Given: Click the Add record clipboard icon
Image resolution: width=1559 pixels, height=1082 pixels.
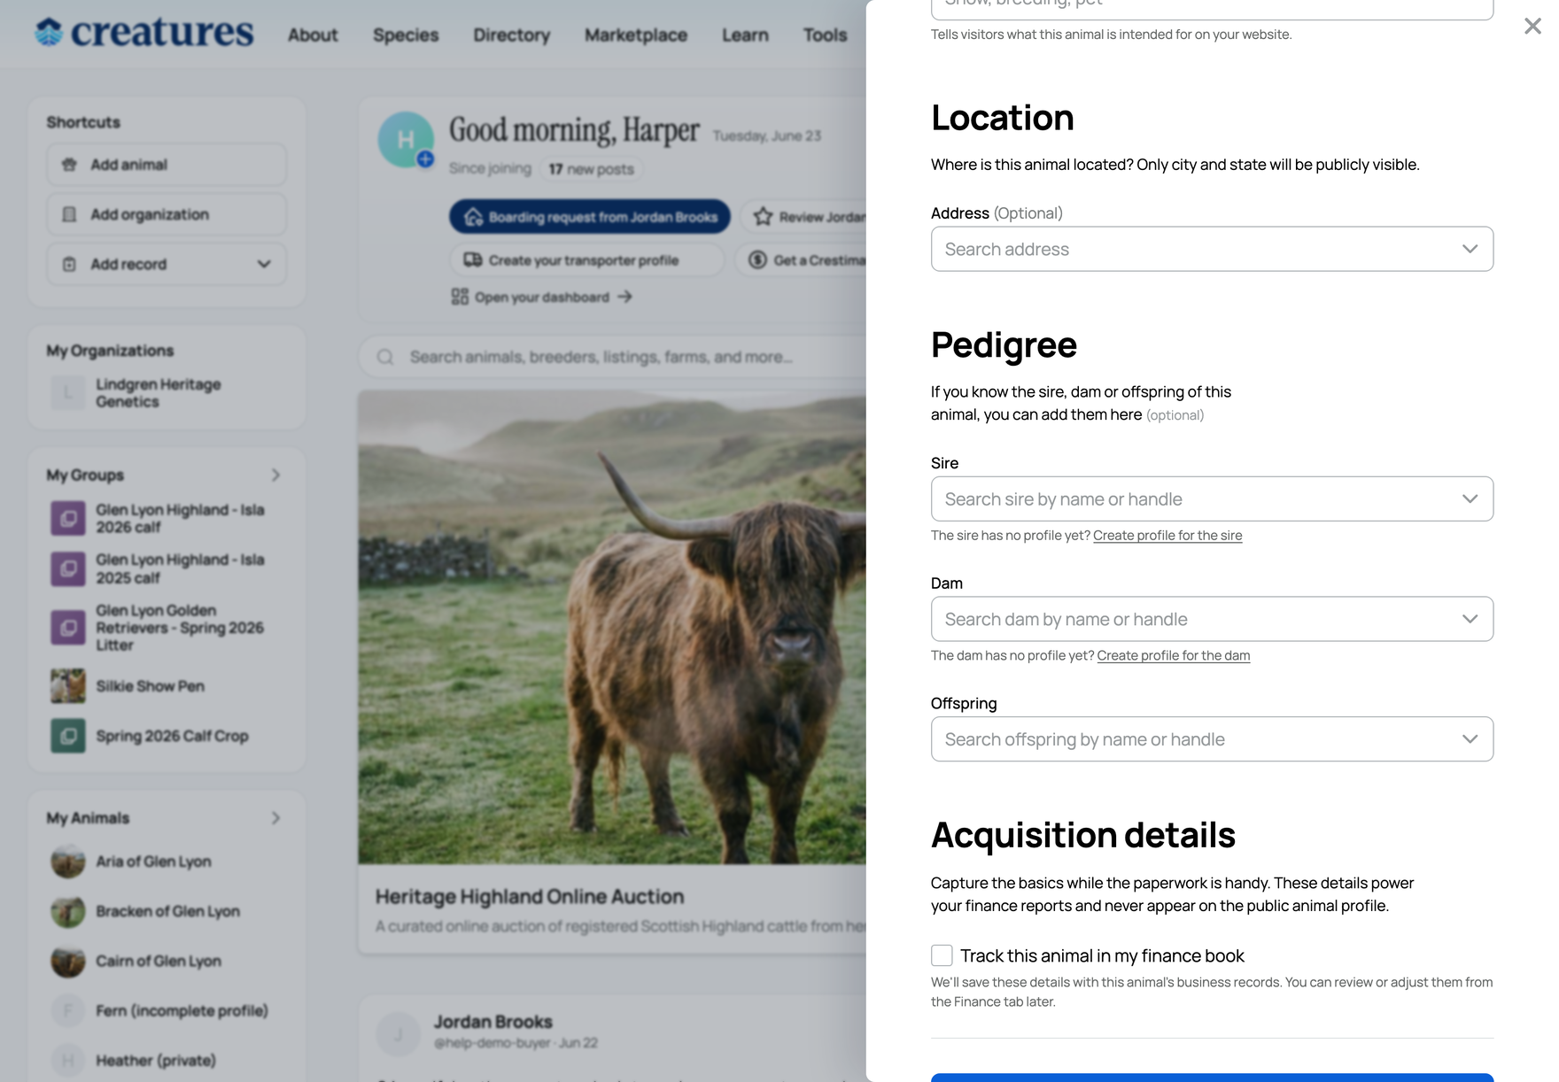Looking at the screenshot, I should pos(69,264).
